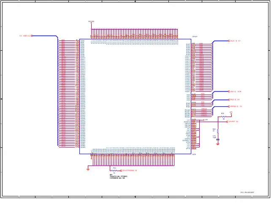The image size is (274, 212).
Task: Click the VCCVID power symbol above the CPU
Action: click(x=91, y=22)
